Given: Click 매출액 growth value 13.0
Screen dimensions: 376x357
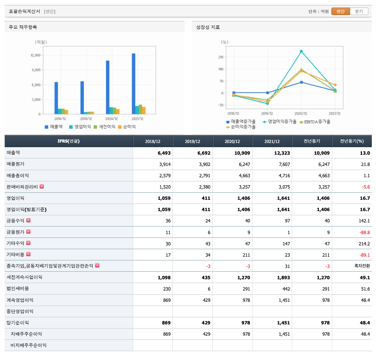Looking at the screenshot, I should tap(365, 153).
